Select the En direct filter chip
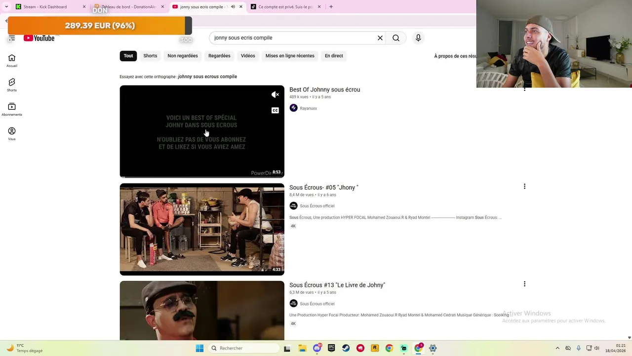The image size is (632, 356). click(334, 56)
